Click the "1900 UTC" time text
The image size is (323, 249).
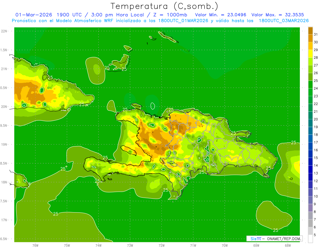[x=69, y=15]
